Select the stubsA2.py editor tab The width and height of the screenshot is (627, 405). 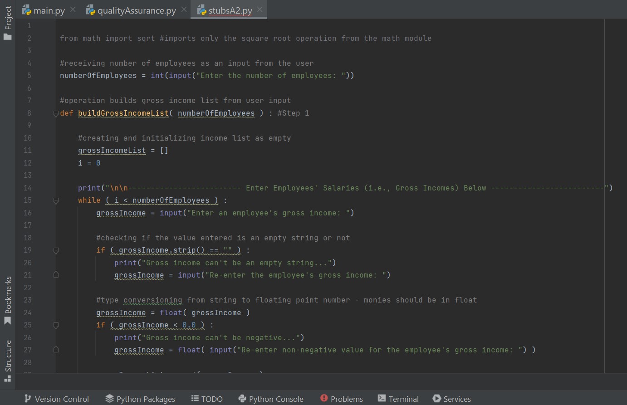(225, 10)
